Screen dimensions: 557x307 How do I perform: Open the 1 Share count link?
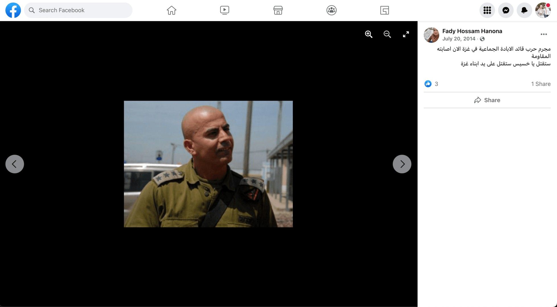tap(541, 84)
